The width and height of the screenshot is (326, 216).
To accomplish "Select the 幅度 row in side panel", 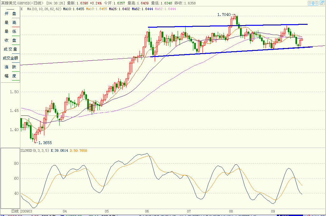I will click(x=11, y=76).
